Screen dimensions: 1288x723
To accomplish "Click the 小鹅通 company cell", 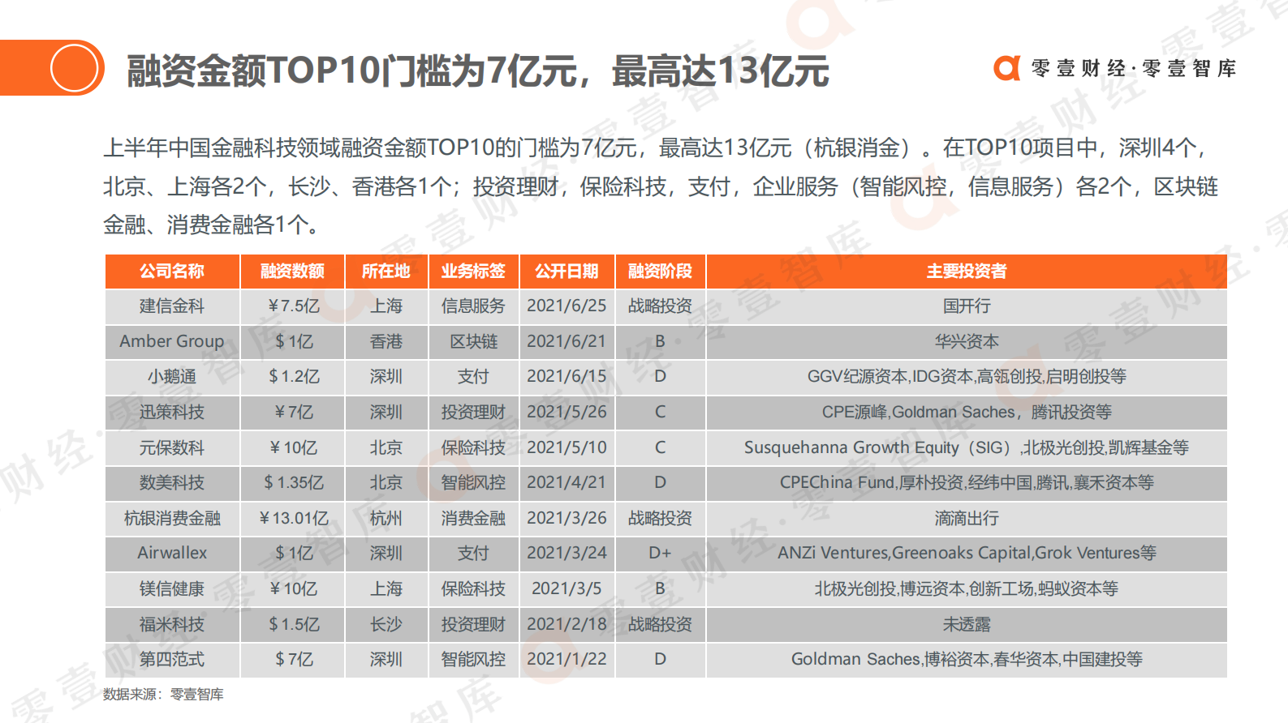I will [172, 377].
